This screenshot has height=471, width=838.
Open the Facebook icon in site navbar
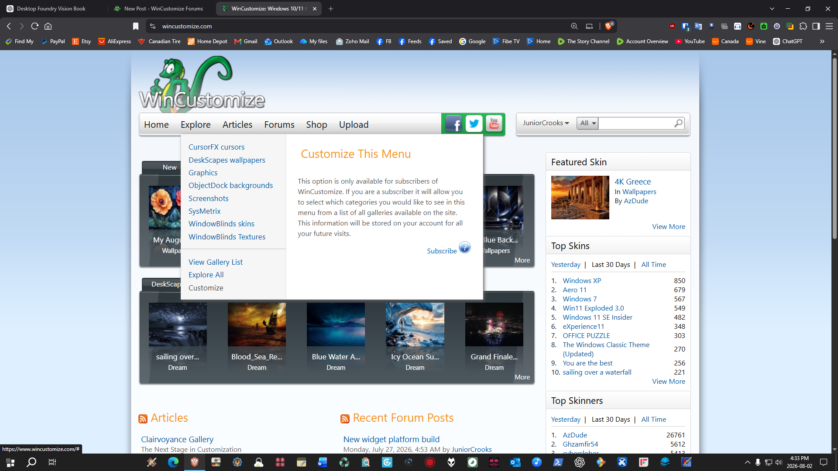click(x=453, y=124)
